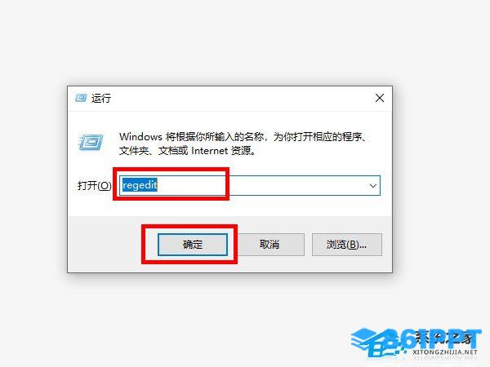Image resolution: width=490 pixels, height=367 pixels.
Task: Click the small Run icon in title bar
Action: pyautogui.click(x=81, y=98)
